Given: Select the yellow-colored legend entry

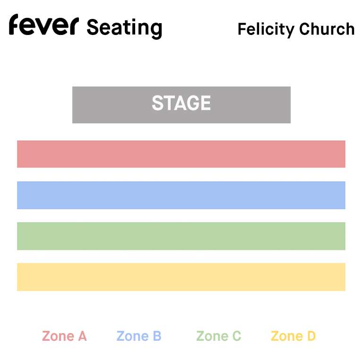Looking at the screenshot, I should [x=293, y=337].
